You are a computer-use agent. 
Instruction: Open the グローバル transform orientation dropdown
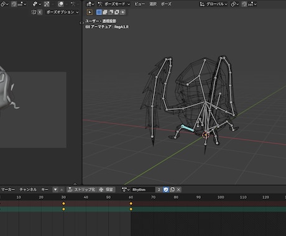[213, 4]
